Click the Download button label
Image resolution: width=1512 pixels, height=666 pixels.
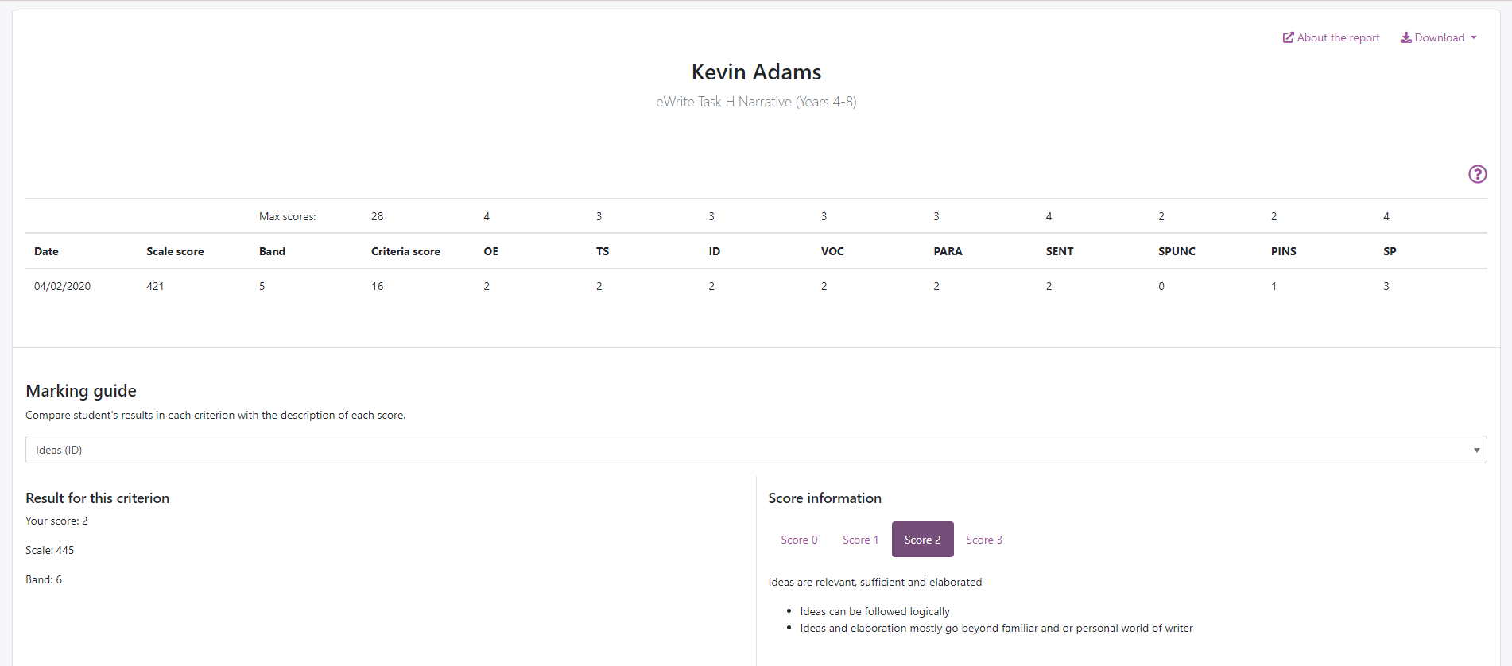click(1439, 37)
